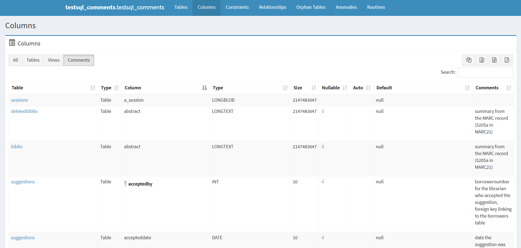Click the primary key icon beside acceptedby
521x248 pixels.
coord(125,184)
